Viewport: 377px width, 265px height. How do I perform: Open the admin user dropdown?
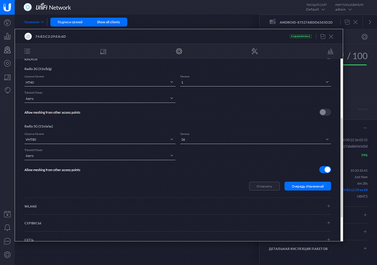pos(343,9)
